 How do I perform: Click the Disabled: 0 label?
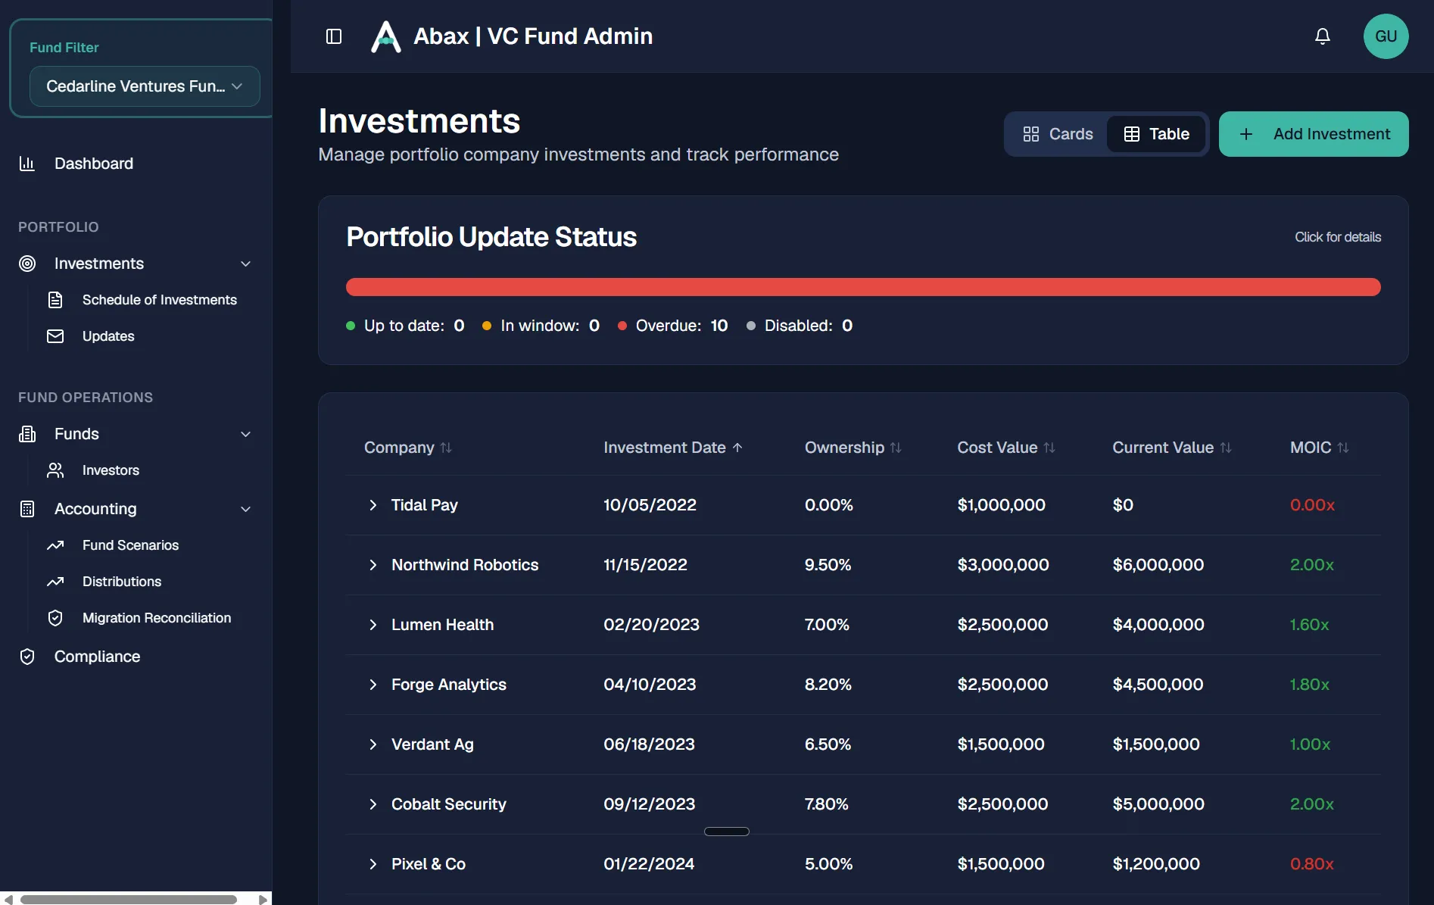[800, 326]
